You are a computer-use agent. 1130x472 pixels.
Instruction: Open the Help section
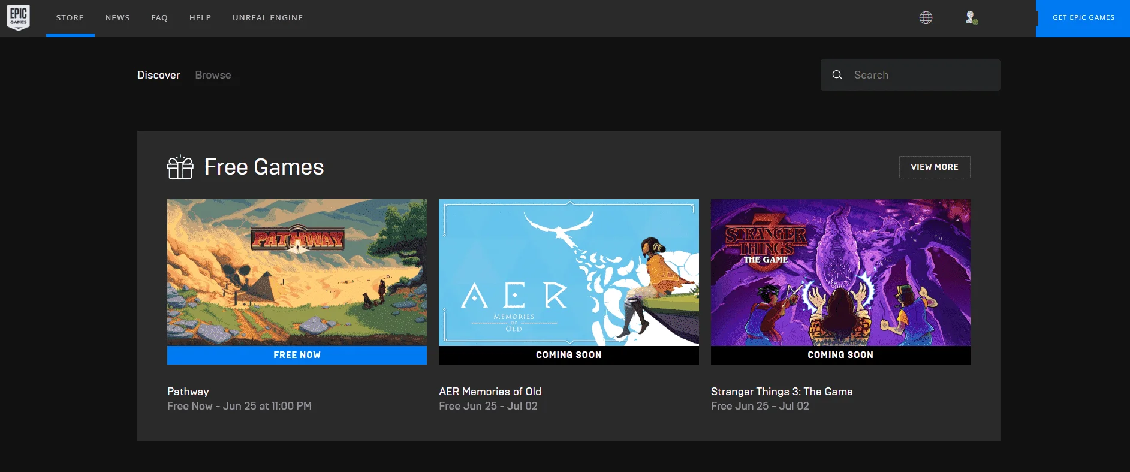click(200, 18)
